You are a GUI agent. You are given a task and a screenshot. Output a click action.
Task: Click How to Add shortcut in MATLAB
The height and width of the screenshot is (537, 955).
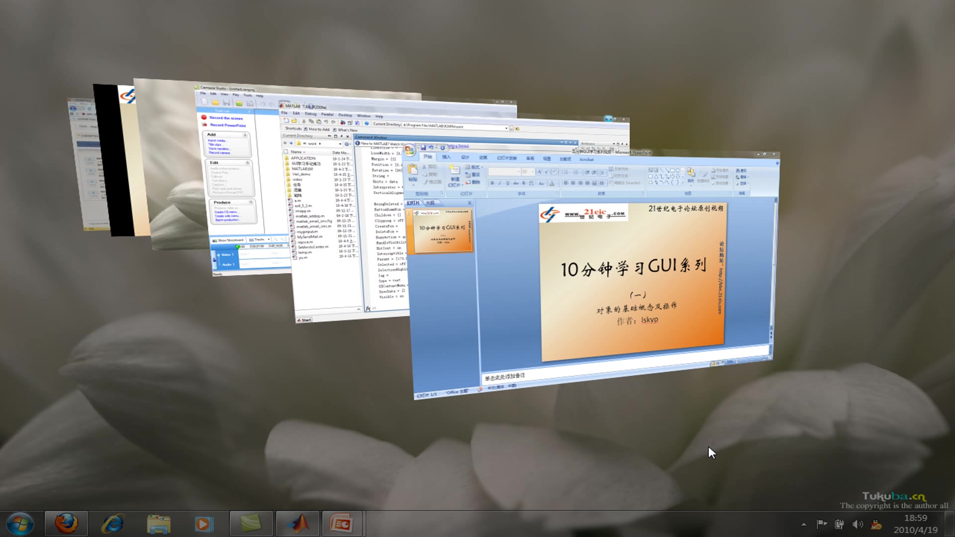(x=317, y=129)
